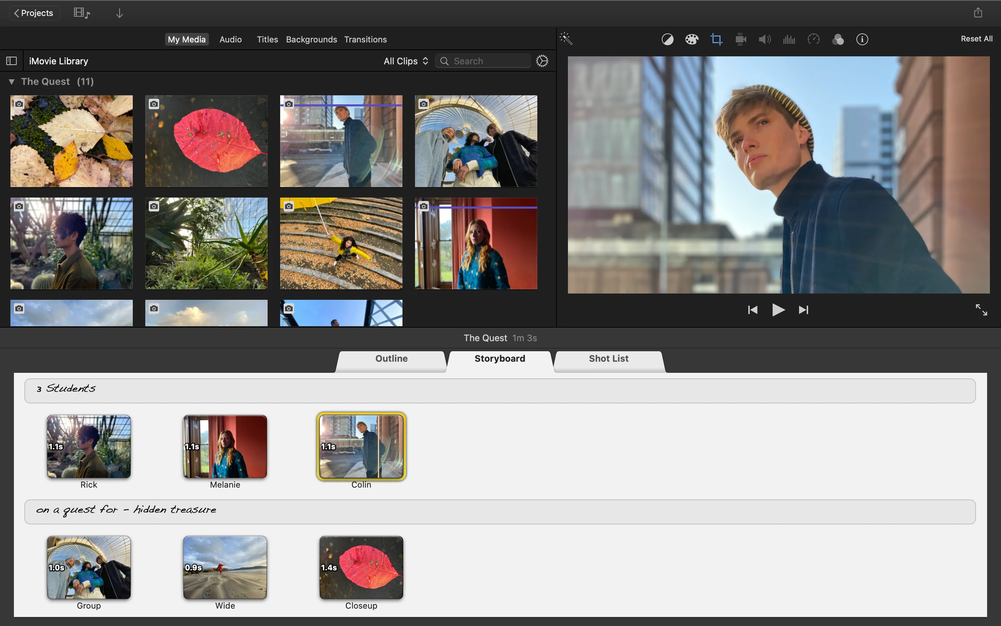1001x626 pixels.
Task: Switch to the Shot List tab
Action: coord(608,359)
